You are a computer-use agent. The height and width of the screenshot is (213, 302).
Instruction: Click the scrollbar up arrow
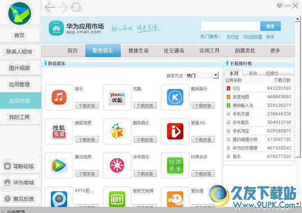(x=298, y=19)
